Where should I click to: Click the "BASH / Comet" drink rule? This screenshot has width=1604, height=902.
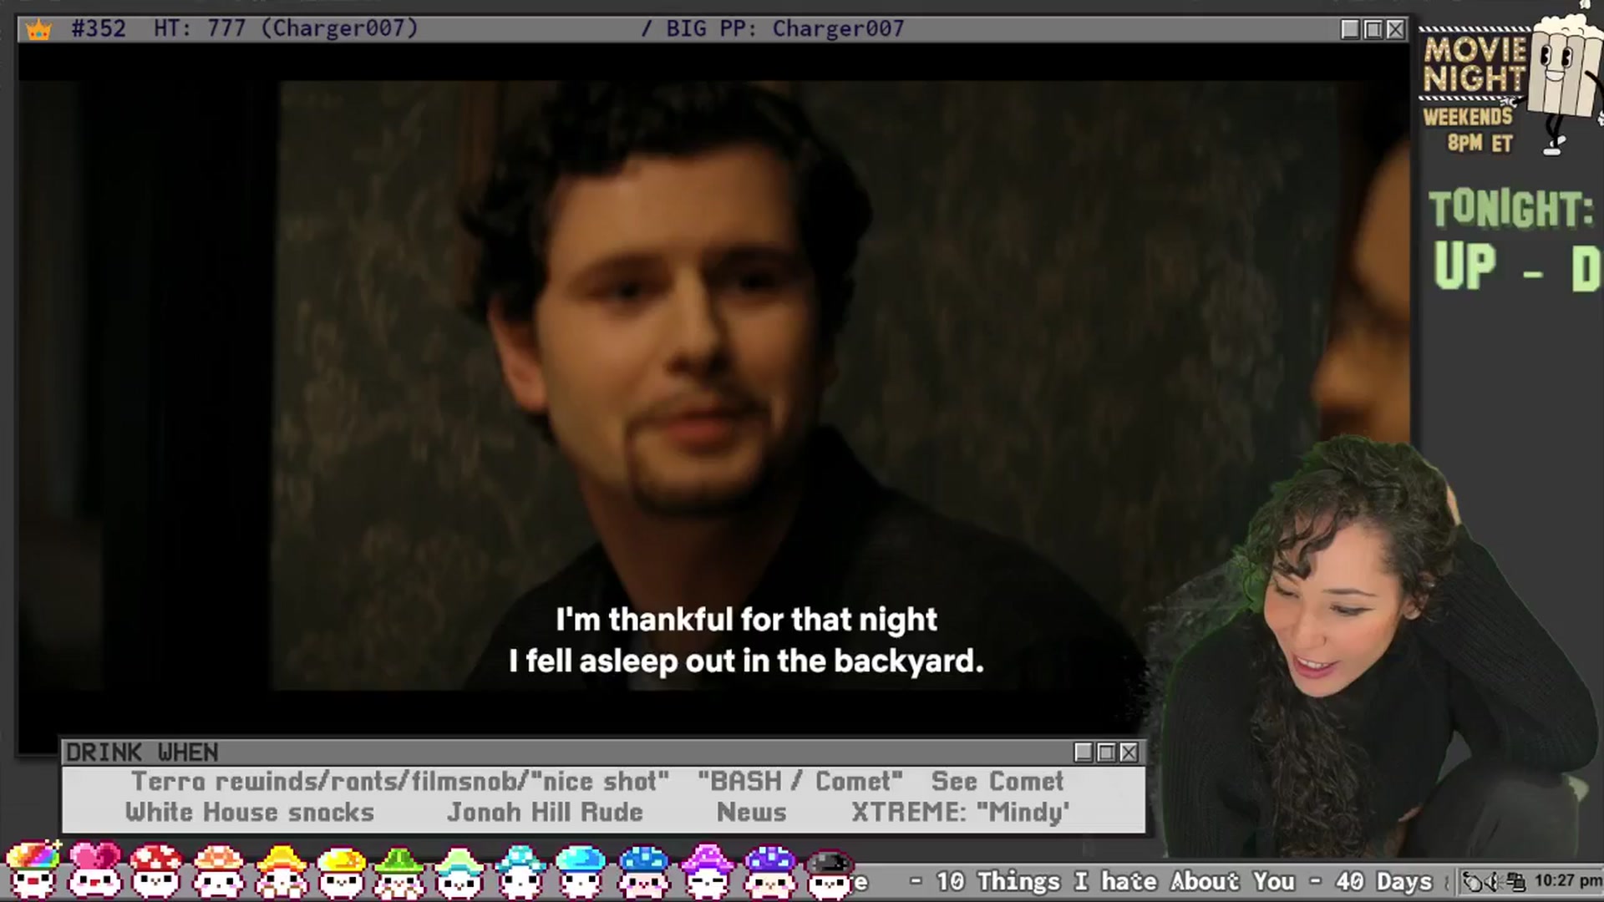800,782
